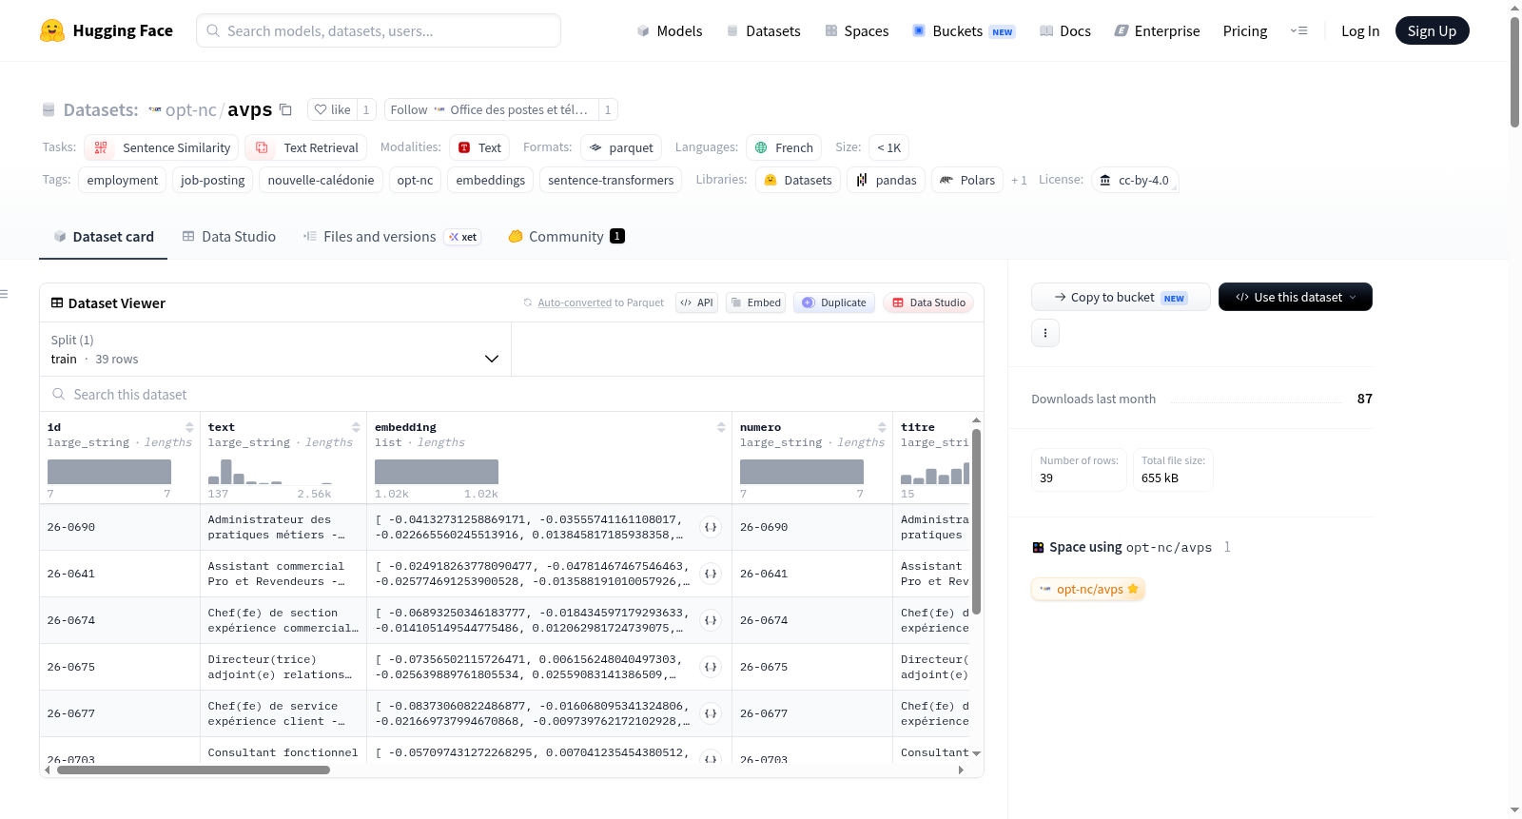This screenshot has height=819, width=1522.
Task: Open the opt-nc/avps space link
Action: point(1088,589)
